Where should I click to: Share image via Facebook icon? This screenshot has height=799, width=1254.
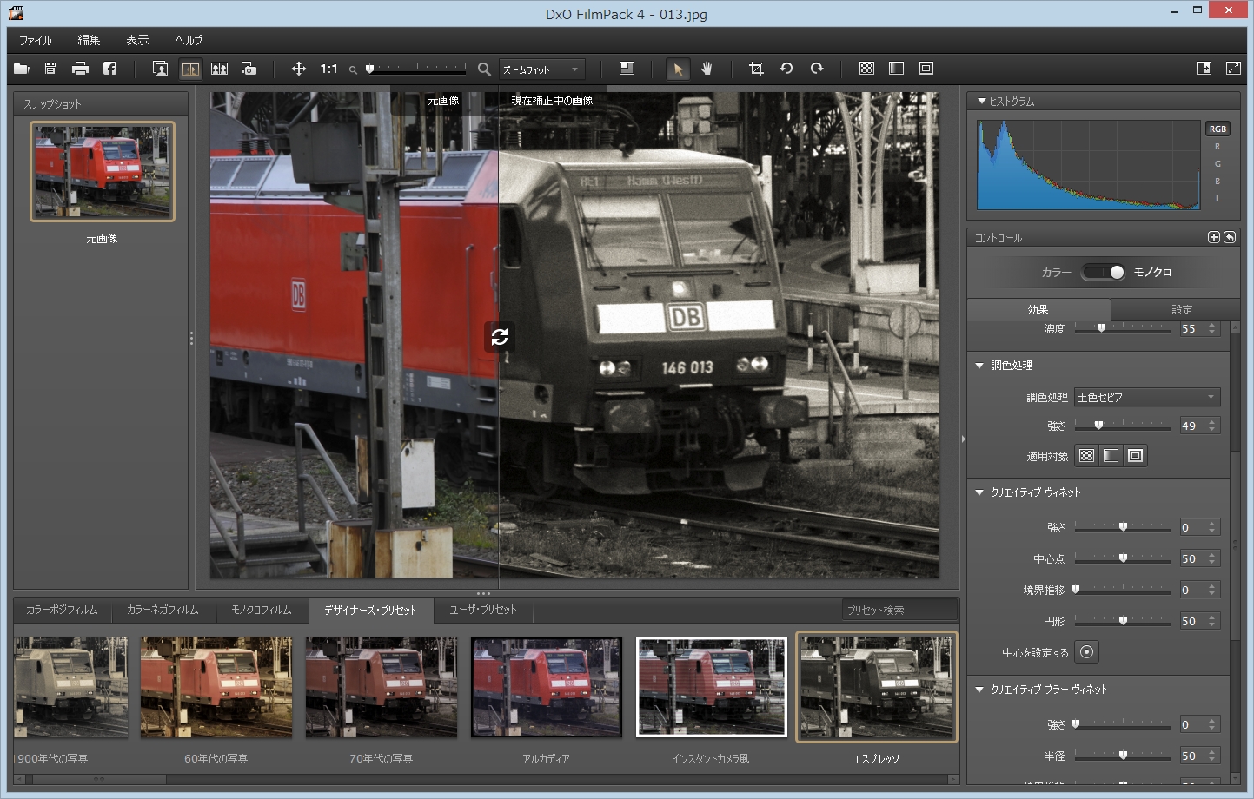click(109, 69)
